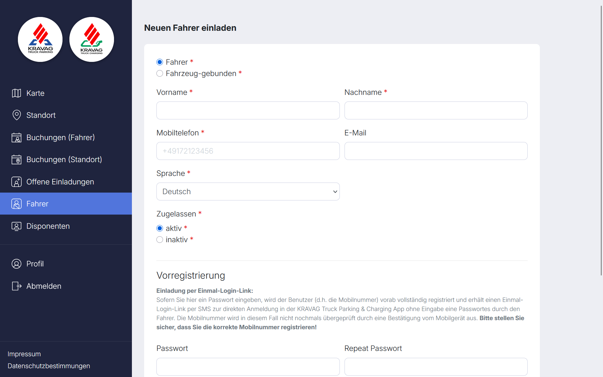Log out via Abmelden
The height and width of the screenshot is (377, 603).
66,286
